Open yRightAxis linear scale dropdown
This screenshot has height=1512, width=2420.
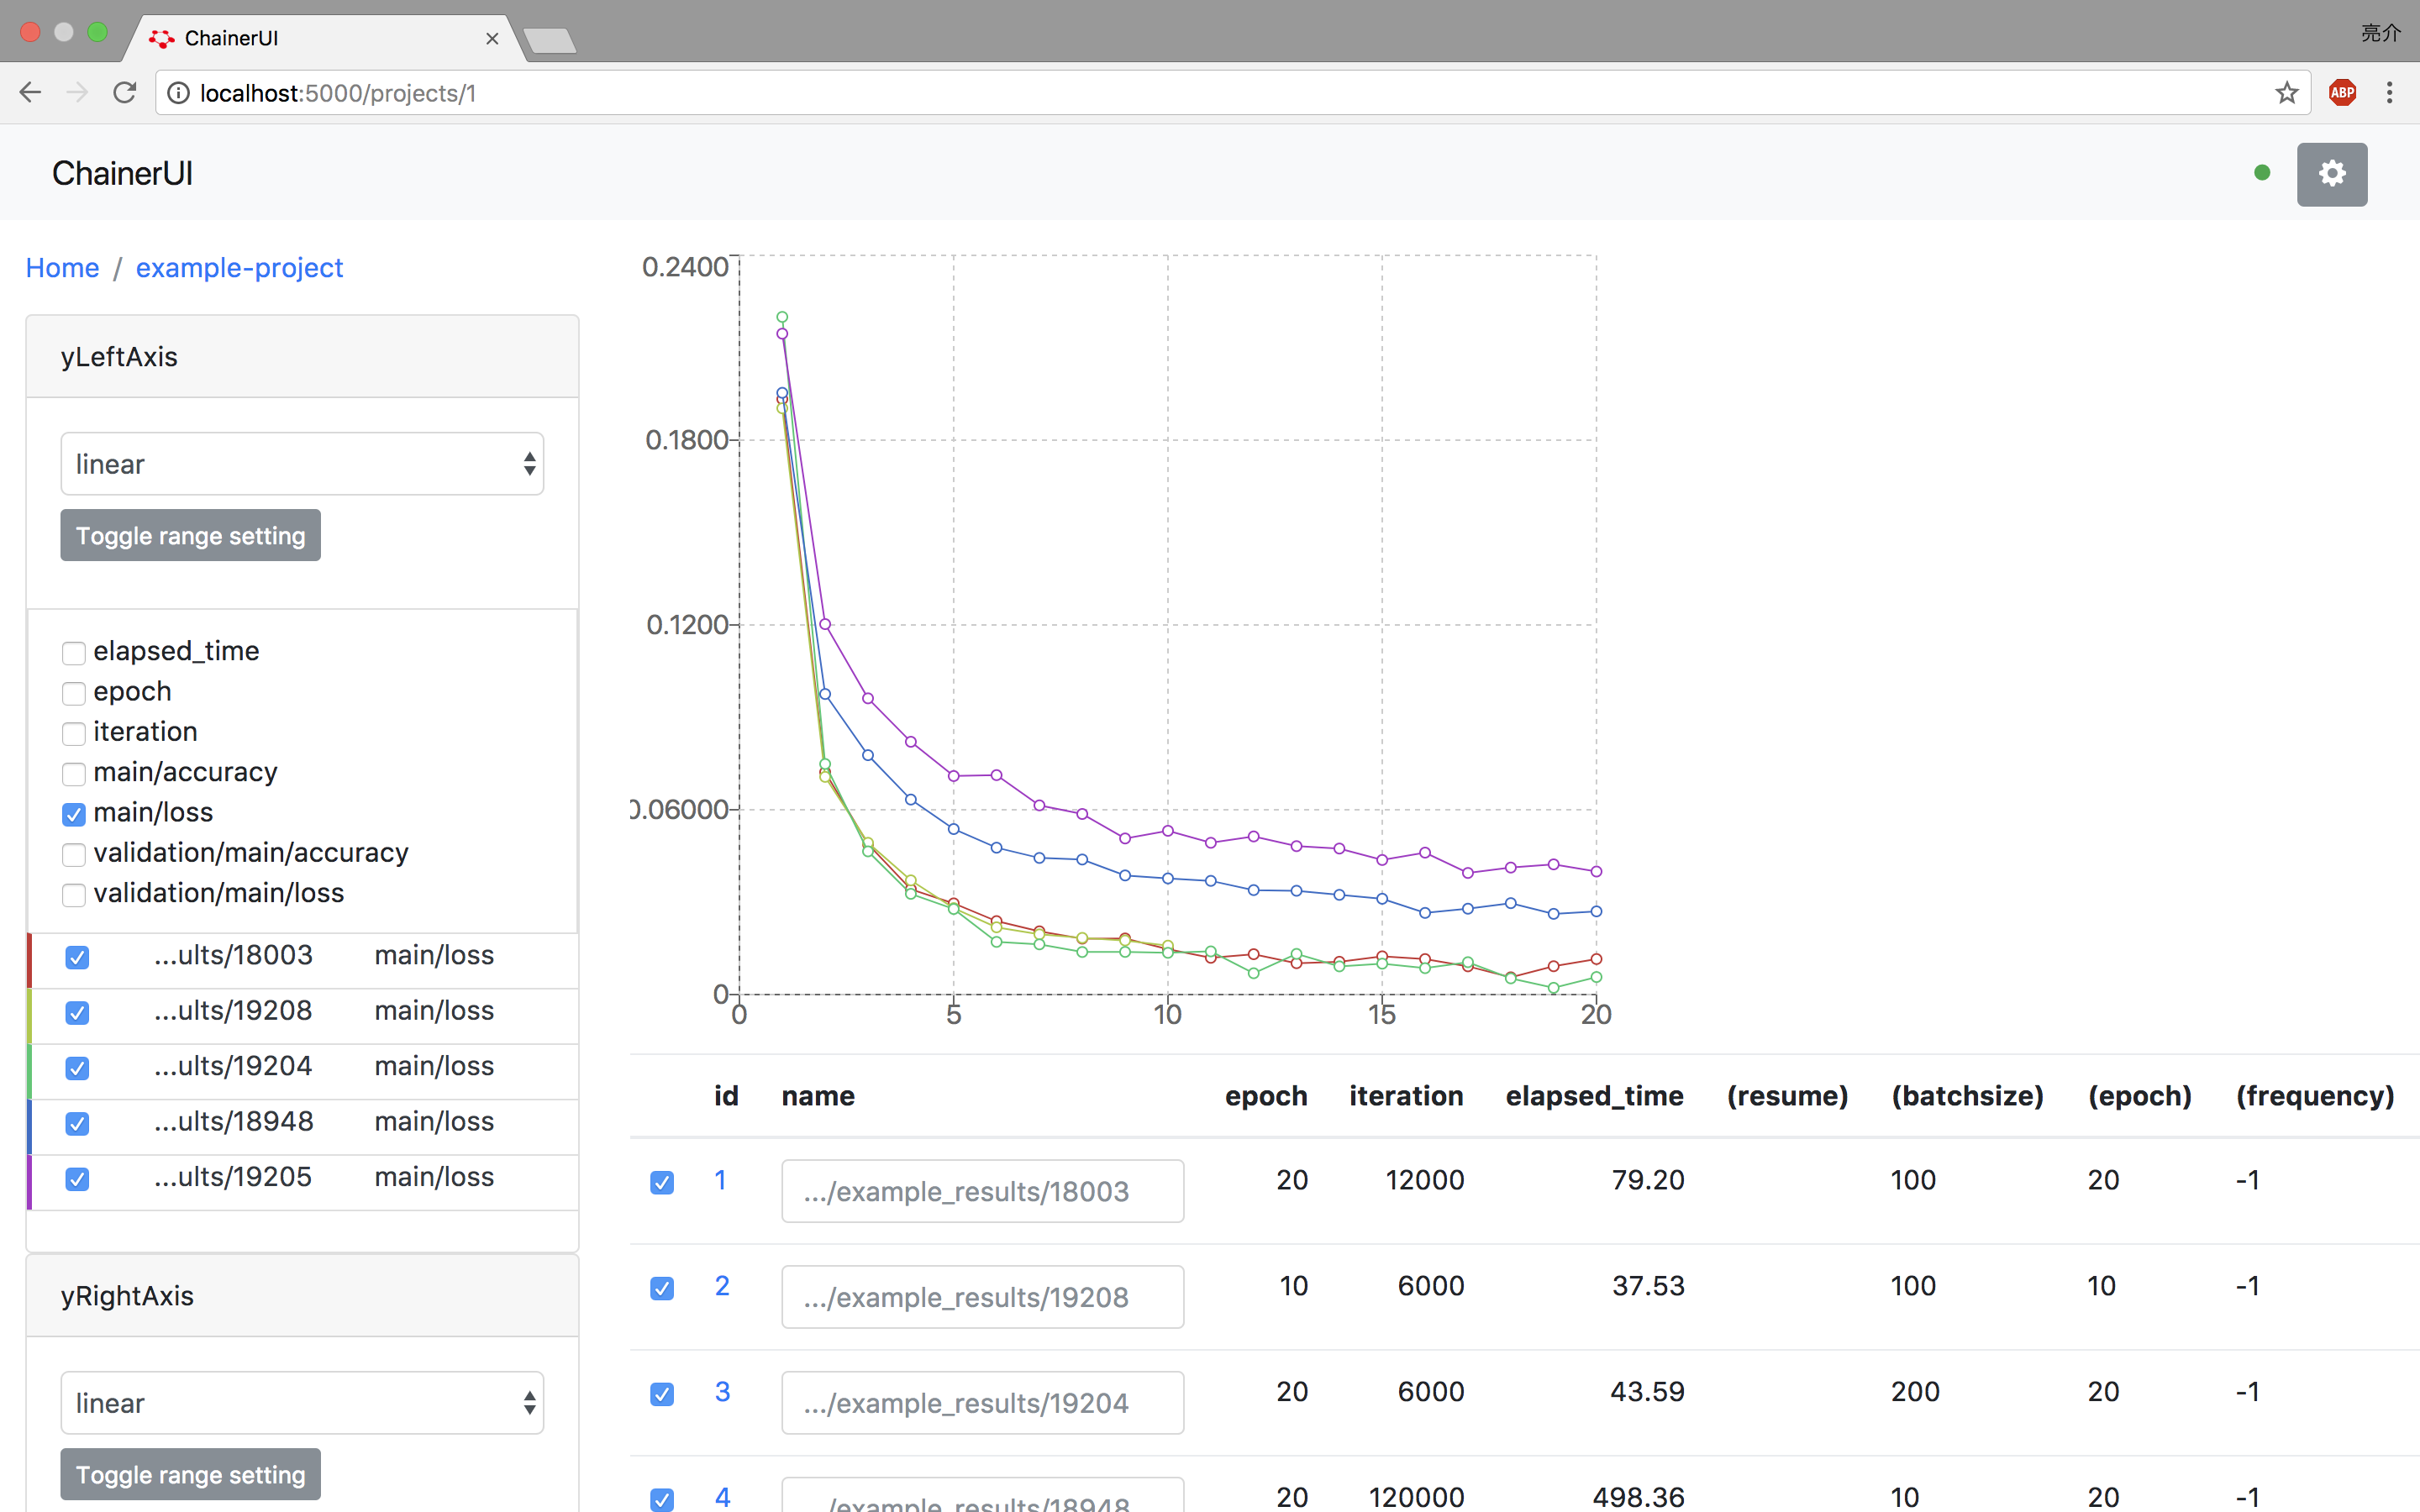[x=302, y=1402]
